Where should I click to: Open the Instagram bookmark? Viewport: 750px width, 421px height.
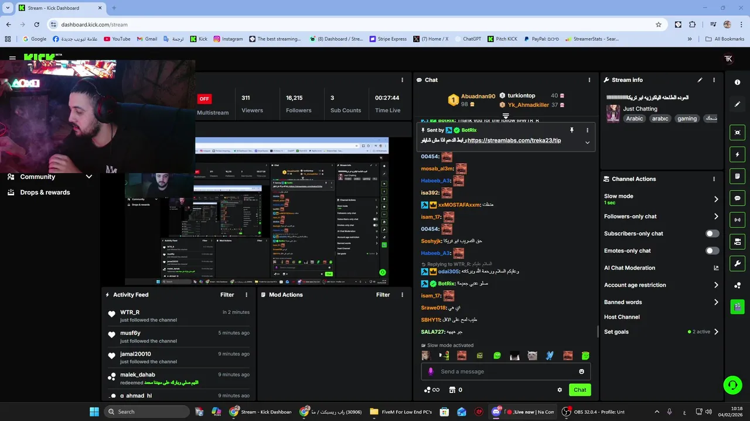pyautogui.click(x=228, y=39)
